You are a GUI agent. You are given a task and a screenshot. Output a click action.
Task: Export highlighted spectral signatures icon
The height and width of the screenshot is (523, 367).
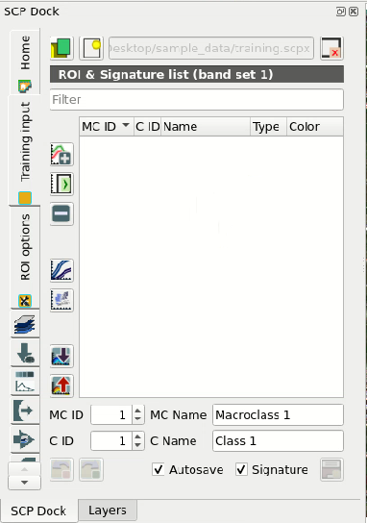[61, 386]
